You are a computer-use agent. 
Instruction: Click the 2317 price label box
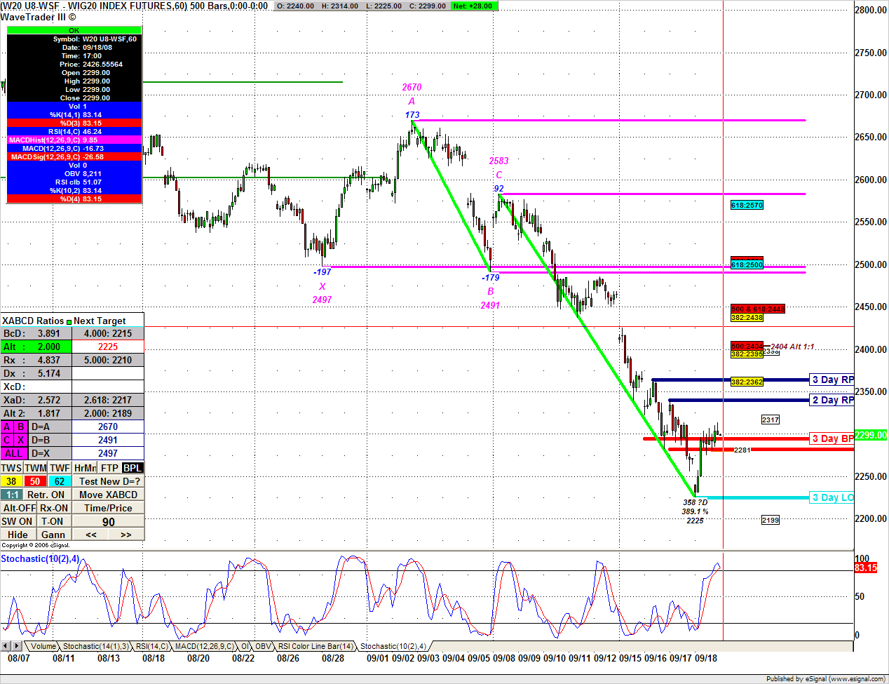(x=771, y=420)
